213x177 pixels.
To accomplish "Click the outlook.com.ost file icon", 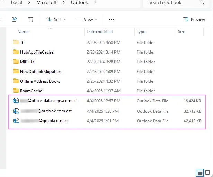I will tap(16, 111).
